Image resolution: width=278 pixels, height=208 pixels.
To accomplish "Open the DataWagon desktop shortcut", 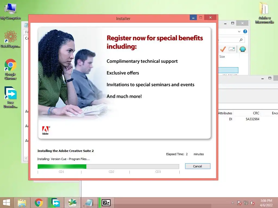I will 11,39.
